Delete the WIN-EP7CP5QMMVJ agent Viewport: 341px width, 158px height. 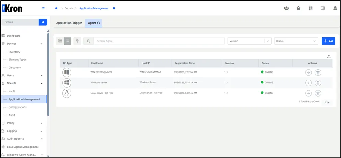pyautogui.click(x=318, y=72)
